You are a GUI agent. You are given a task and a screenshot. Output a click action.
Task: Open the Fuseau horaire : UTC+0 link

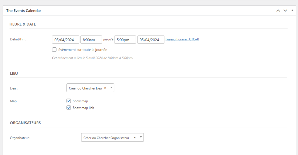tap(182, 40)
